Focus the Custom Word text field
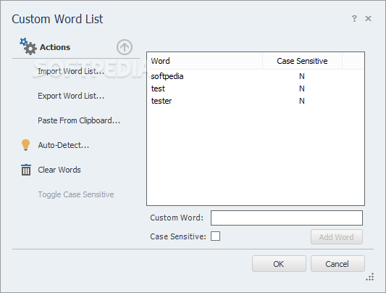Viewport: 386px width, 293px height. tap(287, 218)
